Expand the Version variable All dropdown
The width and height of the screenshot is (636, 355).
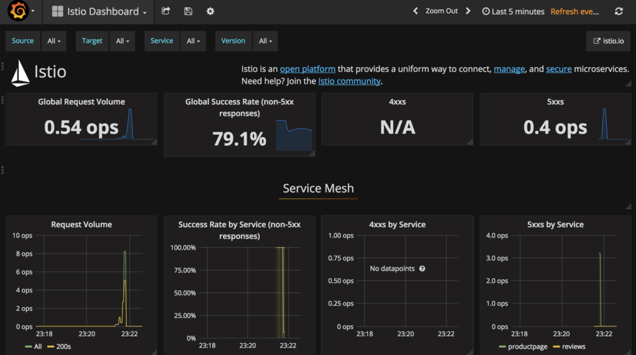pyautogui.click(x=265, y=41)
